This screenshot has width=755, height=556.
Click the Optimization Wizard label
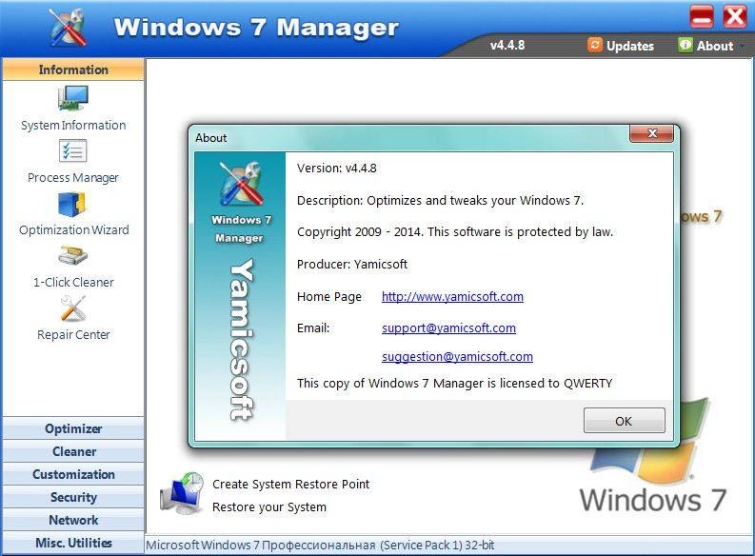pyautogui.click(x=73, y=230)
